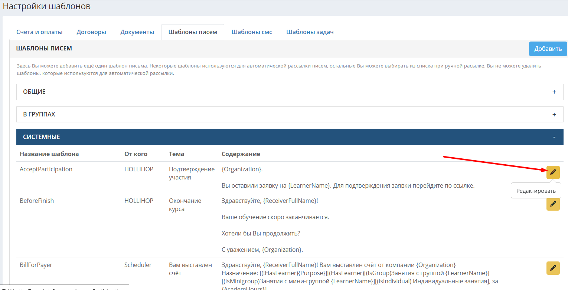Viewport: 568px width, 290px height.
Task: Click the Содержание column header
Action: (x=241, y=154)
